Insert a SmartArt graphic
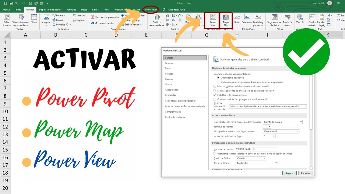 [79, 16]
